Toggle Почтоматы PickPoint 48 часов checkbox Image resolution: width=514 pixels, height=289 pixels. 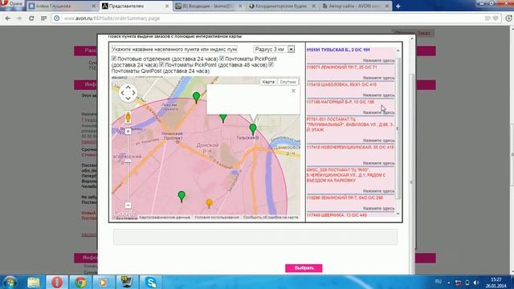click(161, 64)
